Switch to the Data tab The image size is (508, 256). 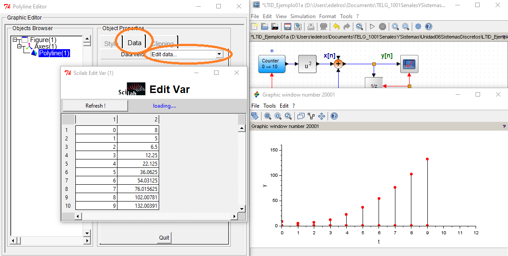pos(134,43)
